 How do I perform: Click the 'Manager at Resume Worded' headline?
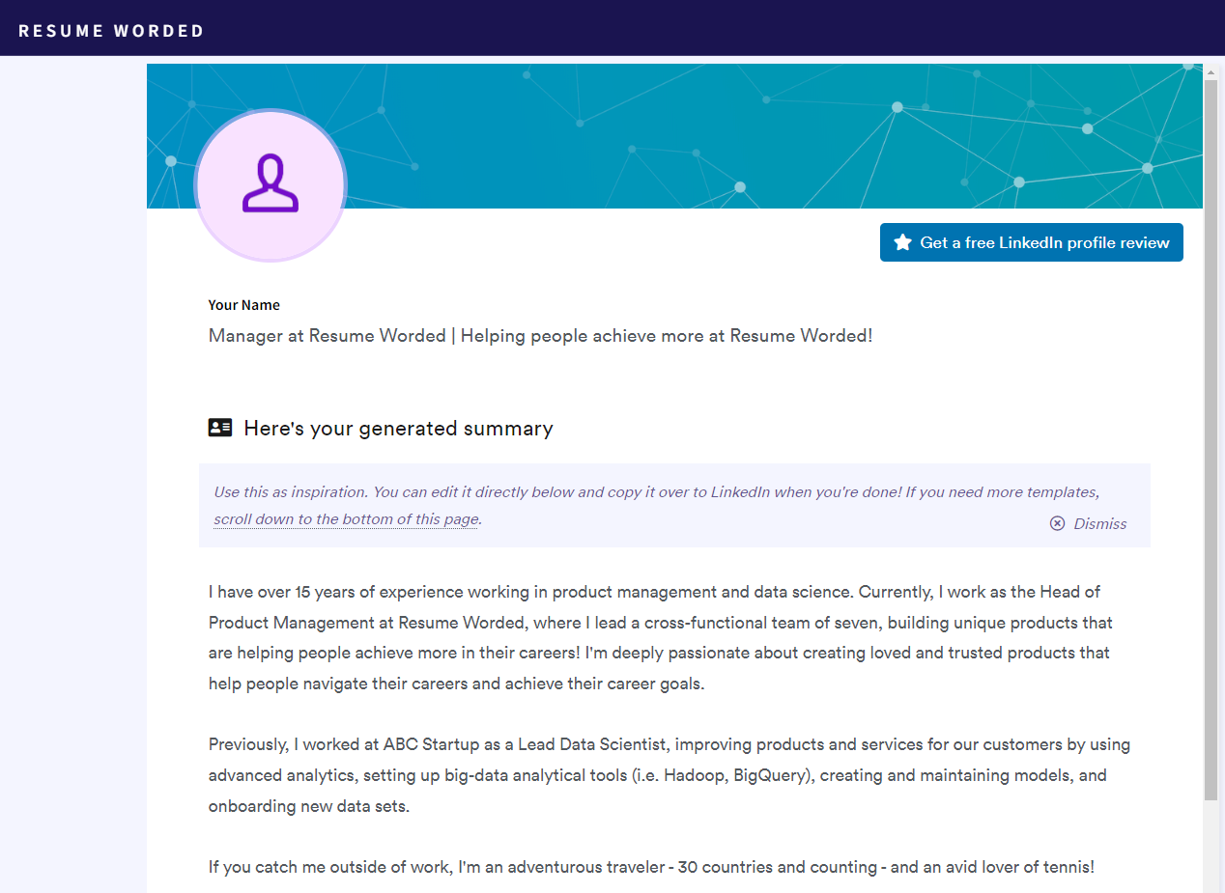541,336
